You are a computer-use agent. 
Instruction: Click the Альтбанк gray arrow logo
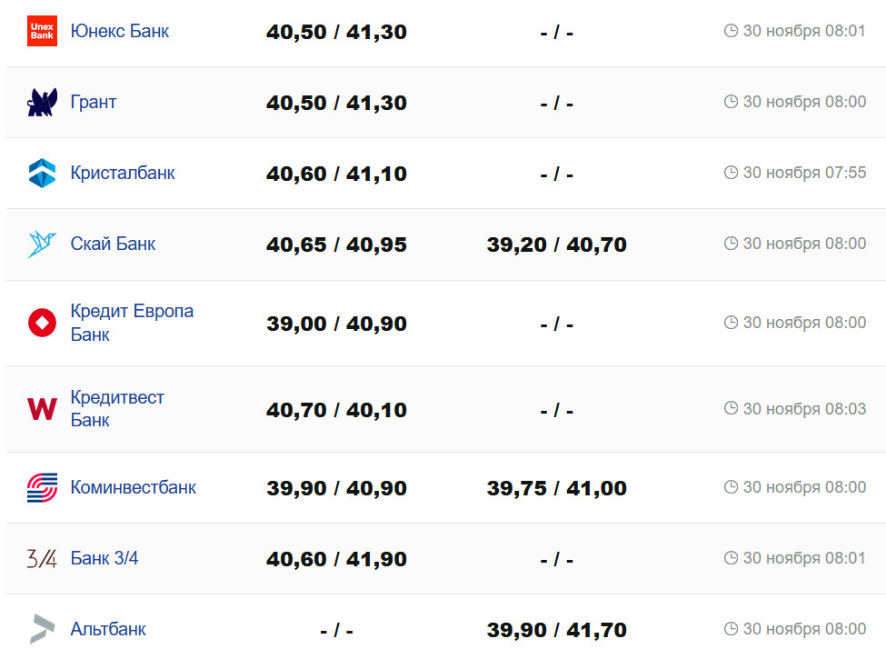click(x=42, y=629)
